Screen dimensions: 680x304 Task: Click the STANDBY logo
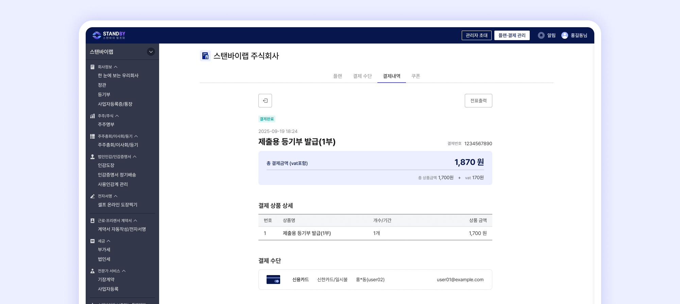pyautogui.click(x=109, y=35)
